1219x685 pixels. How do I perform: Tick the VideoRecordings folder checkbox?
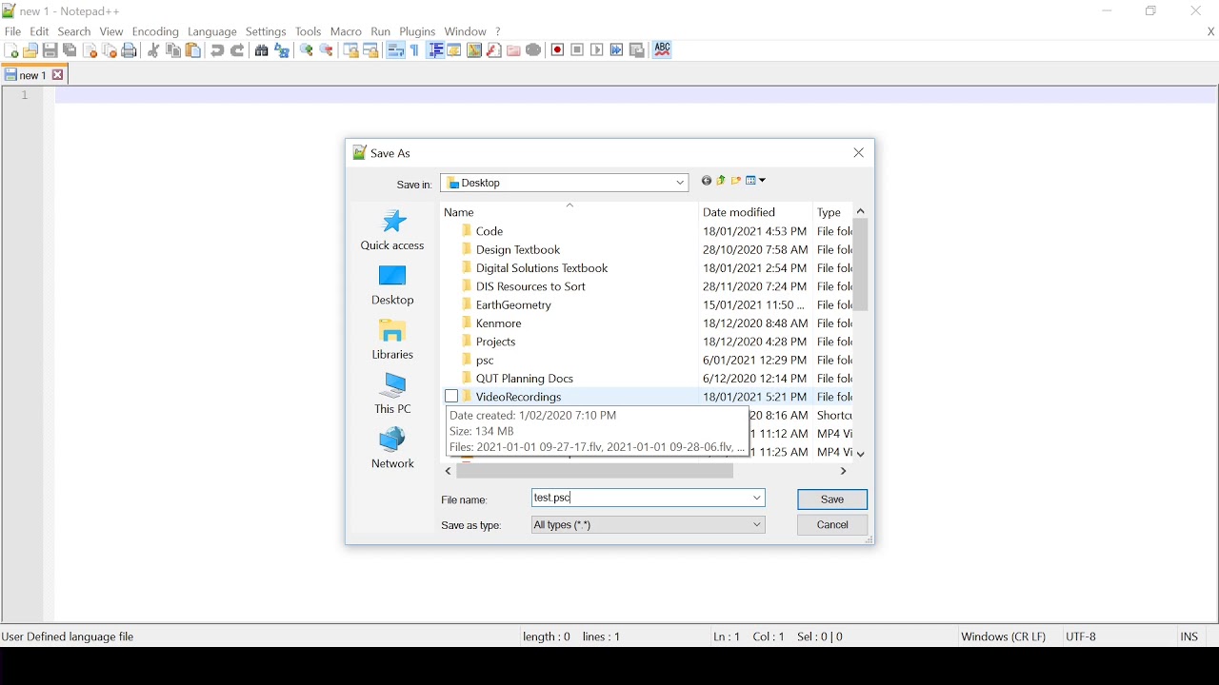(452, 397)
